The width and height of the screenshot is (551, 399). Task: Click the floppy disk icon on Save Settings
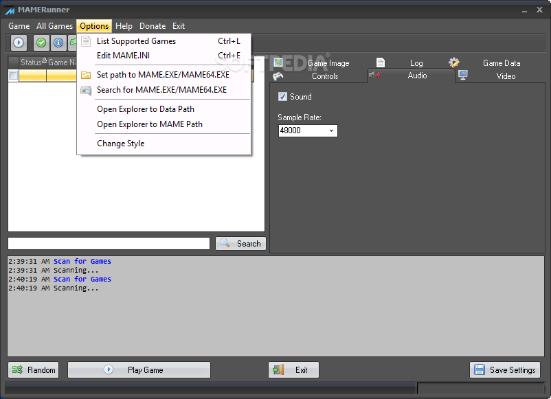coord(480,369)
